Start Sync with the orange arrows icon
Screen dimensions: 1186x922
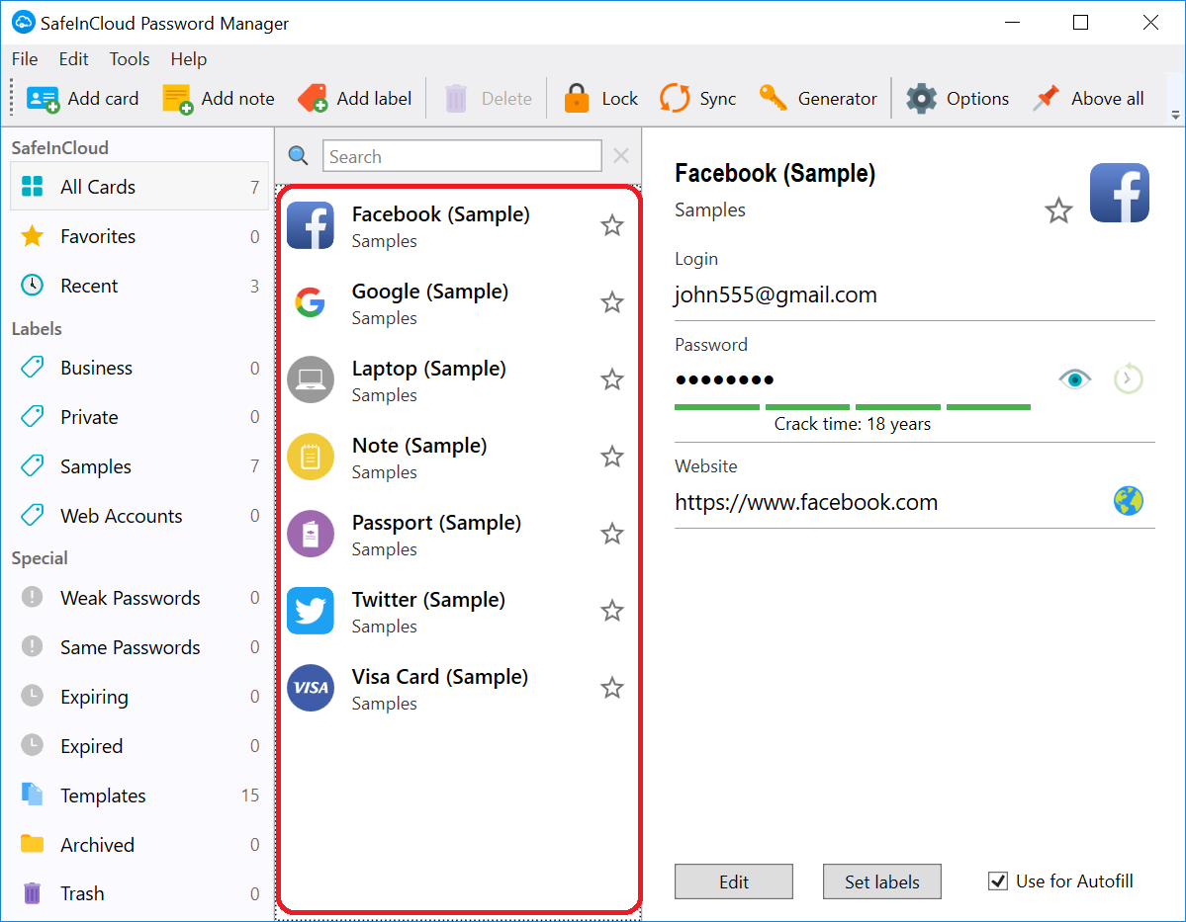click(x=675, y=98)
